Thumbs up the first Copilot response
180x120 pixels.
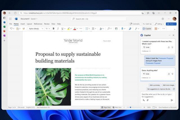(x=169, y=47)
